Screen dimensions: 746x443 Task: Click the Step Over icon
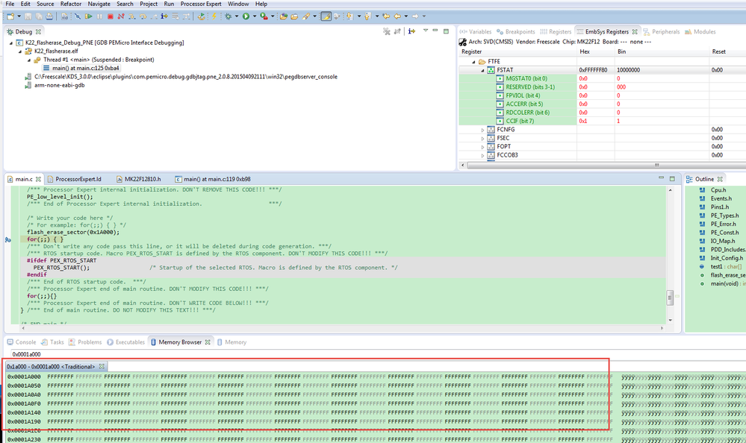point(143,16)
